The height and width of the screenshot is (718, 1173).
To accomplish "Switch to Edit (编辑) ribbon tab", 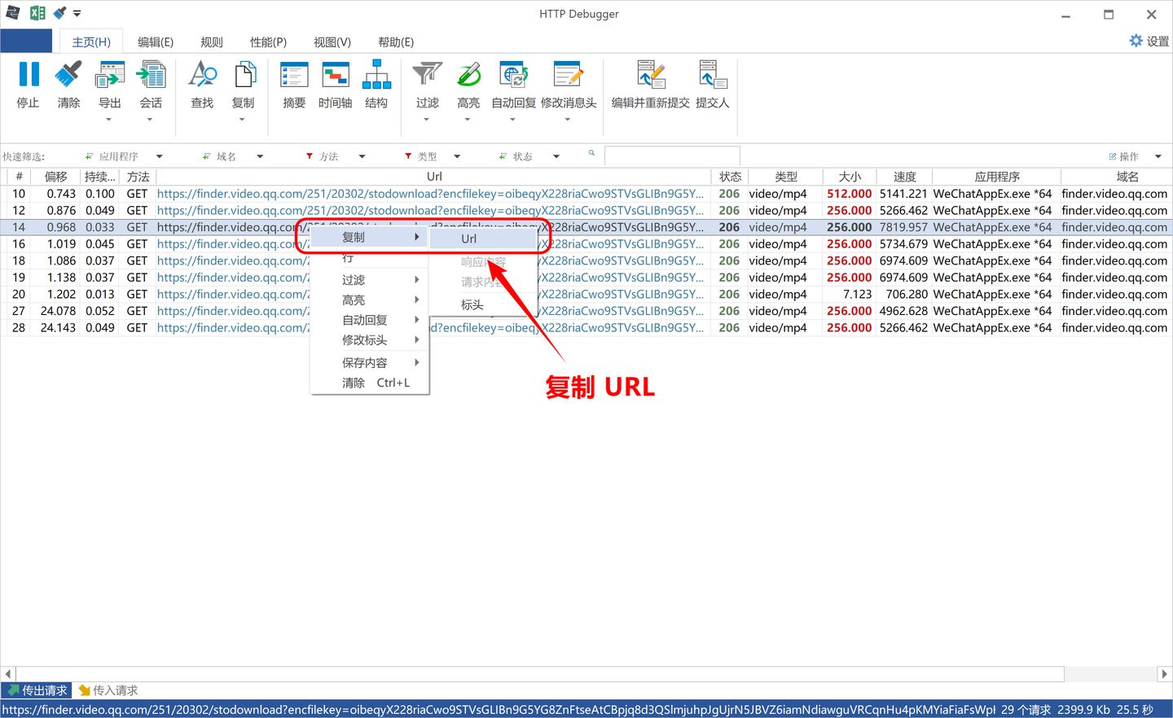I will (156, 42).
